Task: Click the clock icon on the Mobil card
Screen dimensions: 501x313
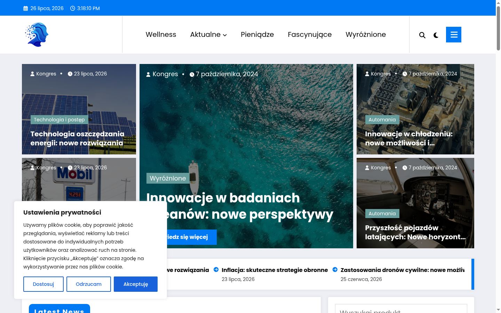Action: coord(70,168)
